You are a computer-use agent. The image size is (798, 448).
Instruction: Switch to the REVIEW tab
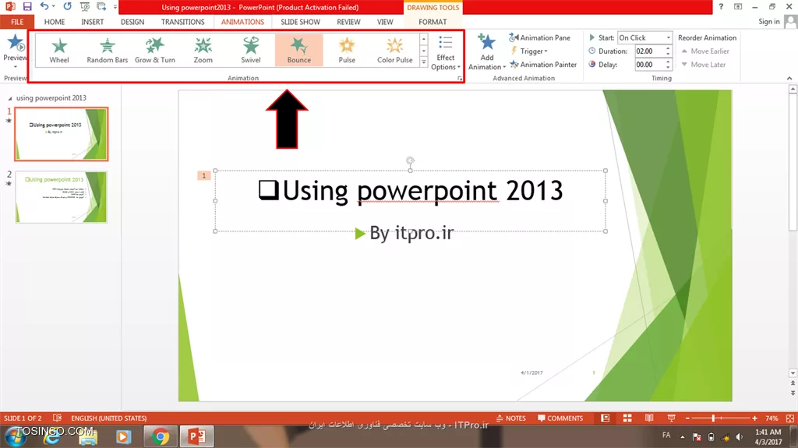[x=348, y=22]
